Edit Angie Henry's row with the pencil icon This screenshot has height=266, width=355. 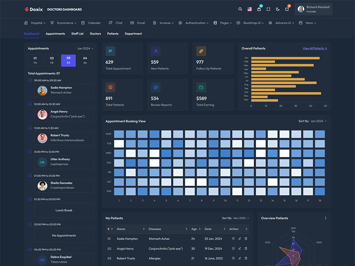[240, 248]
